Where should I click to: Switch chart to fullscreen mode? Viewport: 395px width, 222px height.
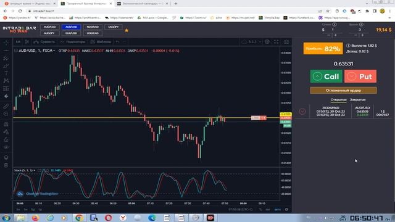(x=276, y=42)
